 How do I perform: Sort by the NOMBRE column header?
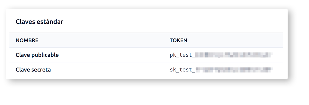point(27,40)
